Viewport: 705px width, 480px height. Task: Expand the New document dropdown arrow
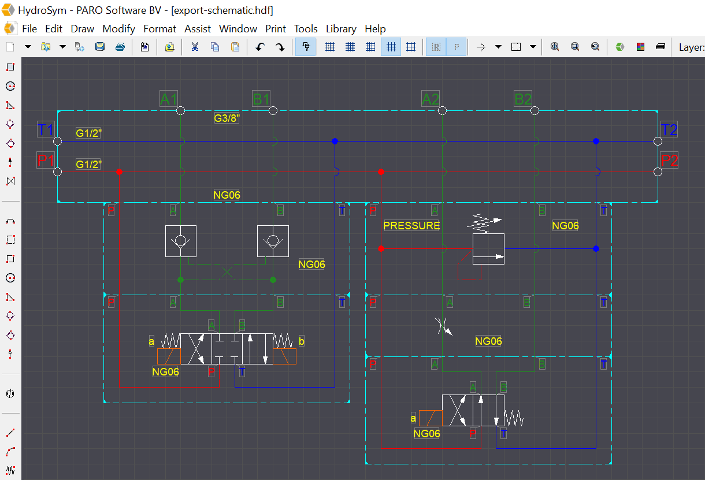click(28, 47)
